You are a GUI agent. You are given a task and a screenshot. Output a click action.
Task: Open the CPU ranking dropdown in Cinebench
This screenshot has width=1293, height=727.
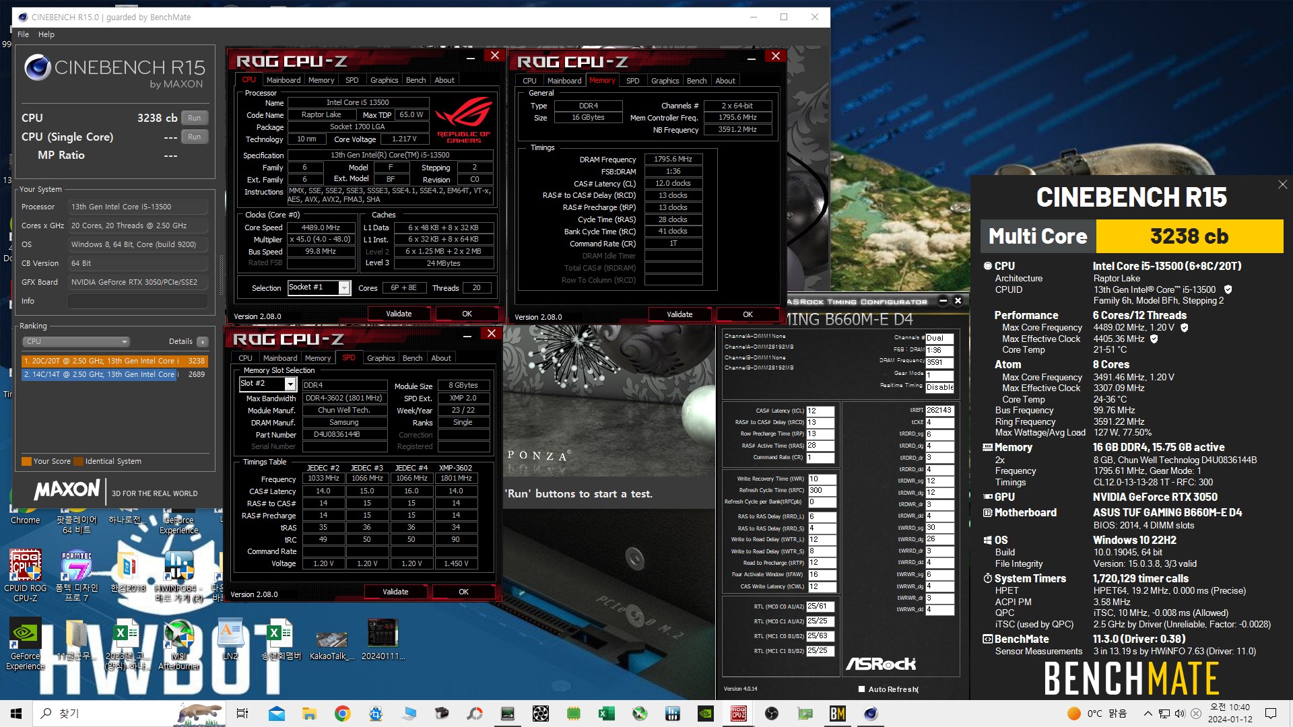pyautogui.click(x=76, y=341)
